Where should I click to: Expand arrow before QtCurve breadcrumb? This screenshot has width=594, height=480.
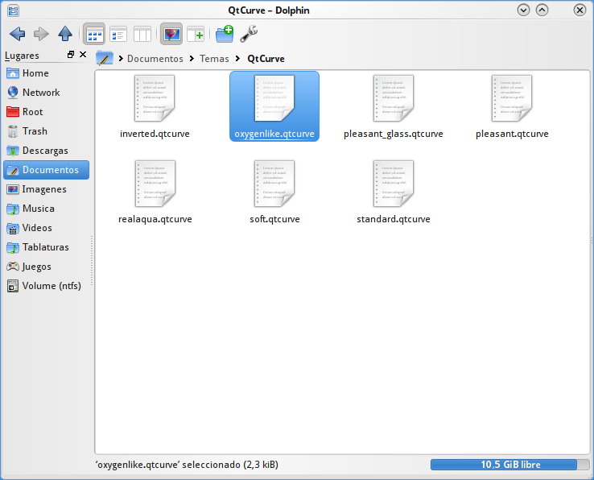click(x=238, y=58)
